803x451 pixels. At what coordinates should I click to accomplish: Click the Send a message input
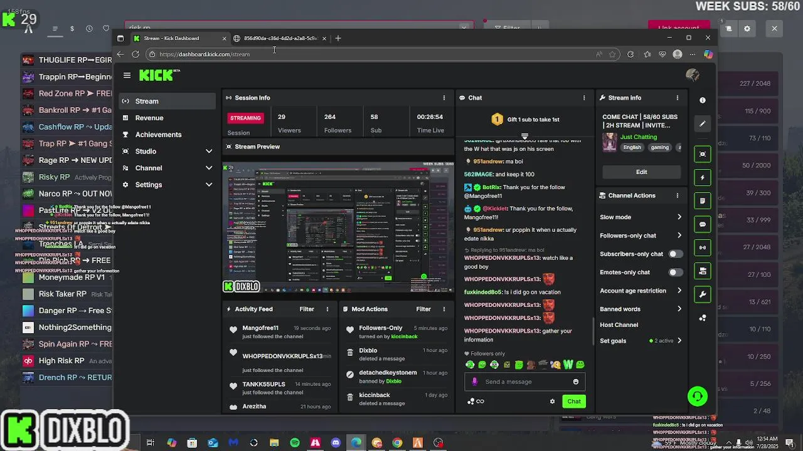[x=525, y=381]
